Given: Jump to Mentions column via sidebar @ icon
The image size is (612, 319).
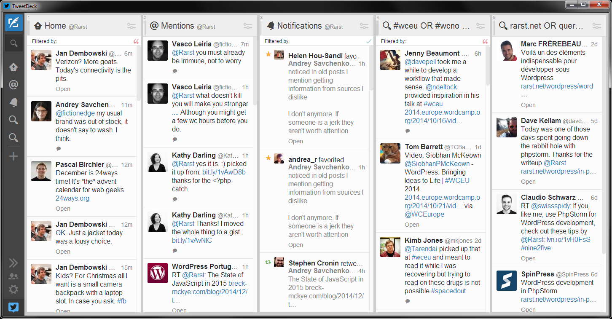Looking at the screenshot, I should pyautogui.click(x=13, y=85).
